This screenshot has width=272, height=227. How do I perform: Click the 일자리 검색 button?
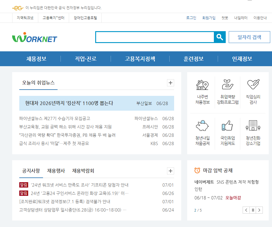pyautogui.click(x=249, y=37)
